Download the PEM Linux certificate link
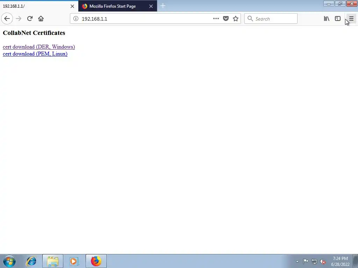The image size is (358, 268). 35,54
